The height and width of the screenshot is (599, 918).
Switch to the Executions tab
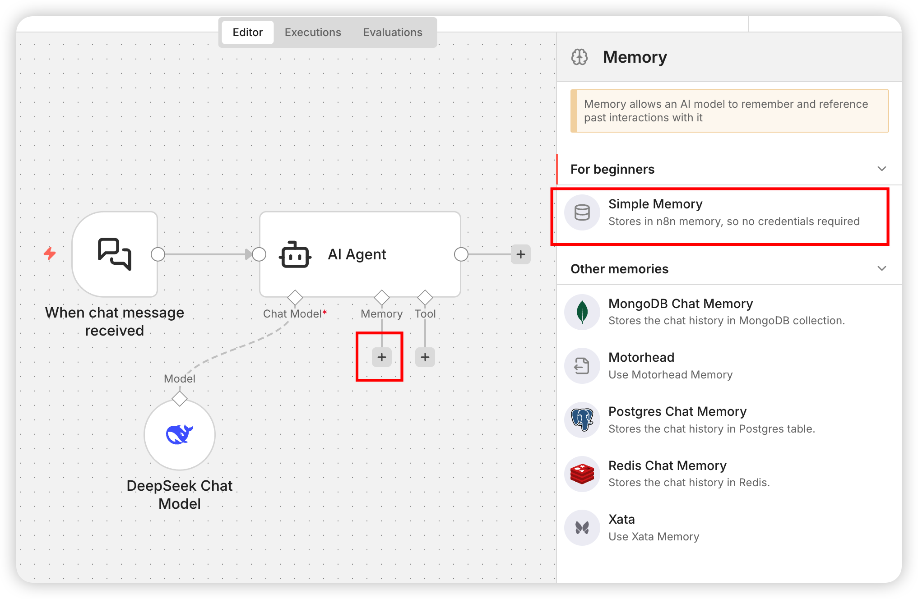pyautogui.click(x=313, y=32)
